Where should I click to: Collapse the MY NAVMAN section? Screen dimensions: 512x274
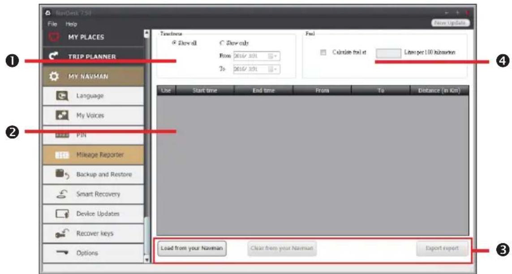tap(93, 76)
